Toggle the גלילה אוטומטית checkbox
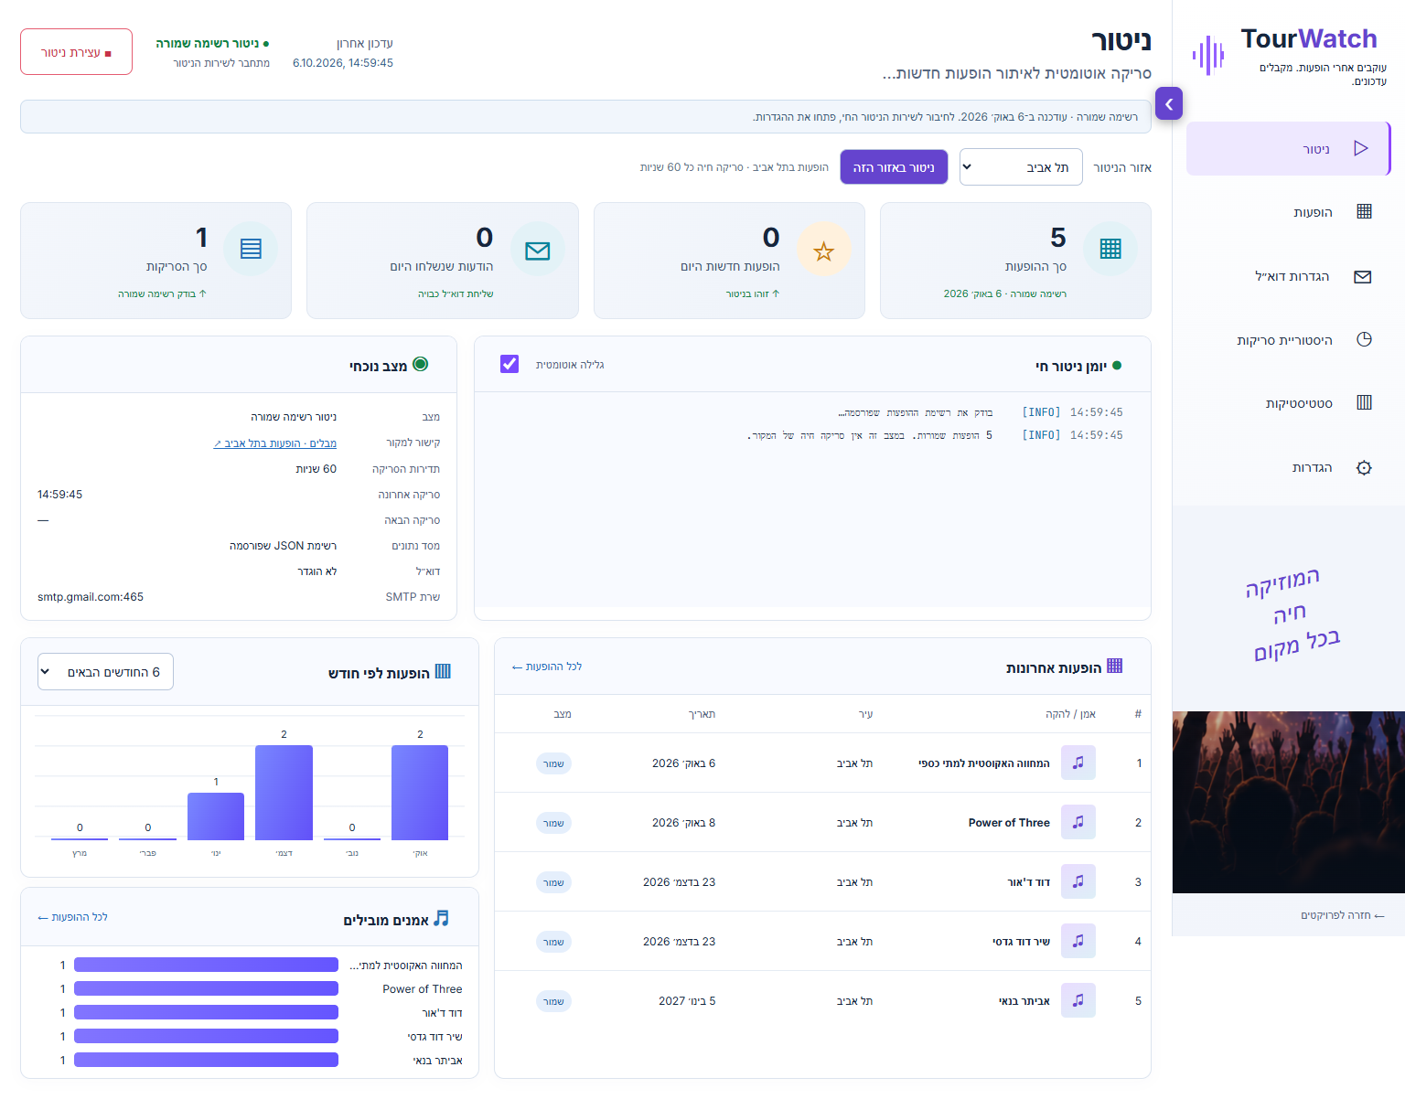1405x1099 pixels. click(x=509, y=364)
